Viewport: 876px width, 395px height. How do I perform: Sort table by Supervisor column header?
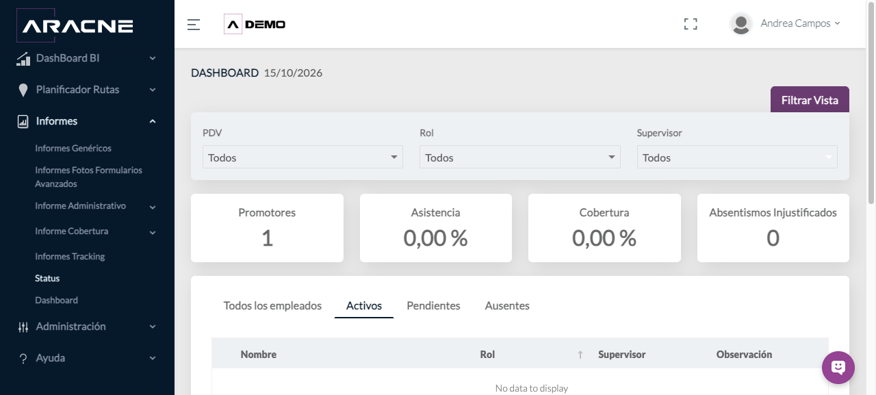coord(621,354)
